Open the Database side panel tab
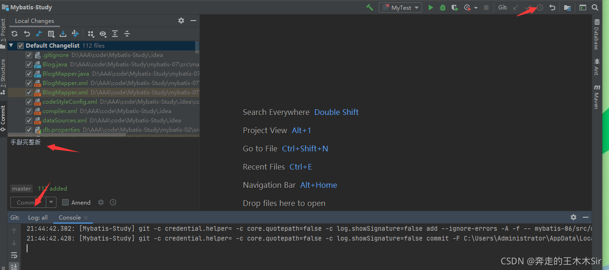Screen dimensions: 609x270 point(596,35)
